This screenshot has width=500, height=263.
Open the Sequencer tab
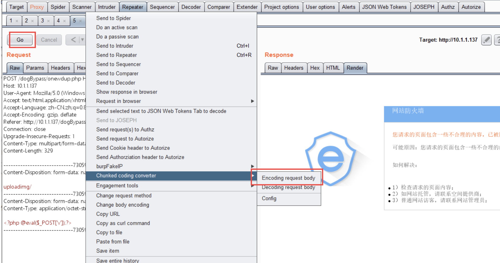click(162, 7)
